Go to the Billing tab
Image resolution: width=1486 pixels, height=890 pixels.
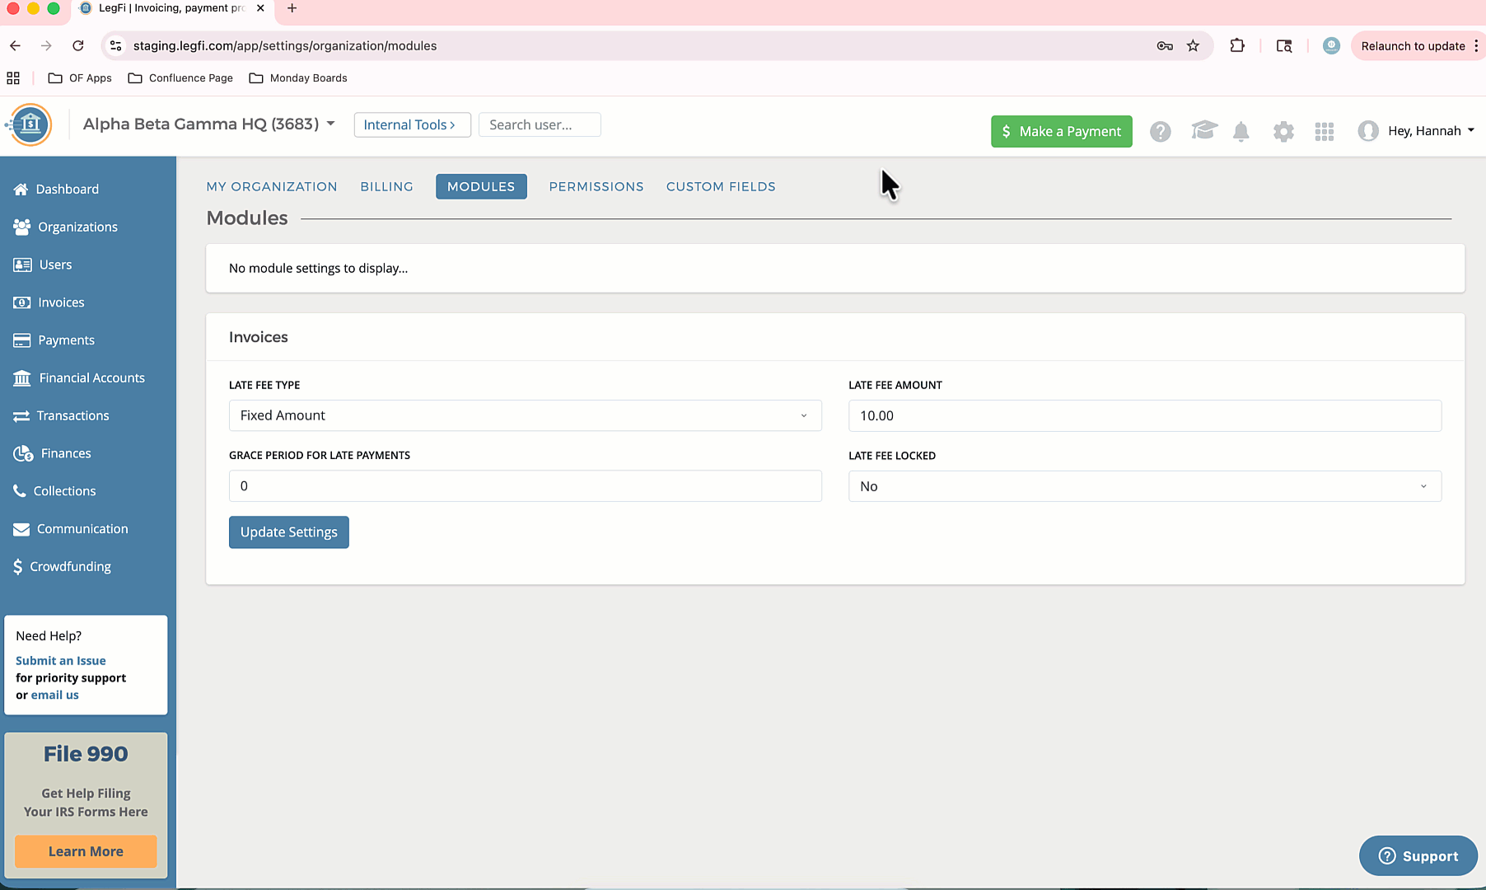386,187
